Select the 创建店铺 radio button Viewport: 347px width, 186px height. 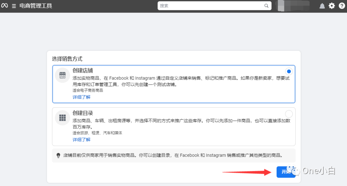pyautogui.click(x=289, y=71)
